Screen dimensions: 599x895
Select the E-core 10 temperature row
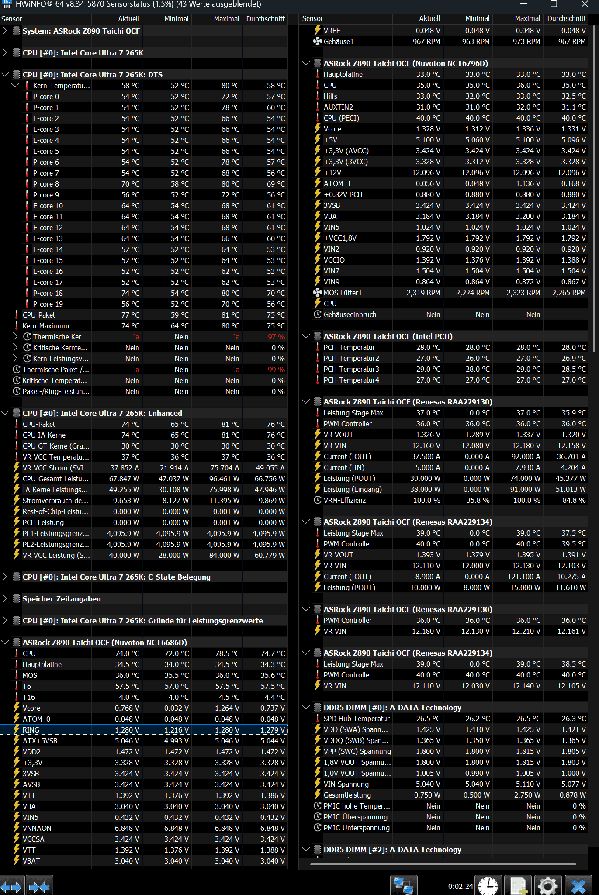(x=144, y=206)
